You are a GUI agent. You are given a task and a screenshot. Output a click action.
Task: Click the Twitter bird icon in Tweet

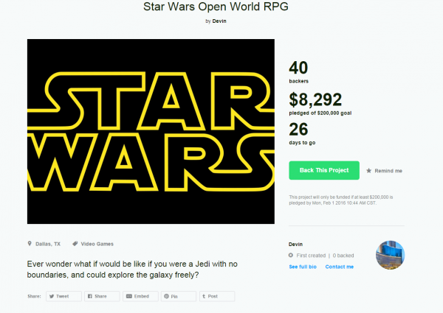52,296
